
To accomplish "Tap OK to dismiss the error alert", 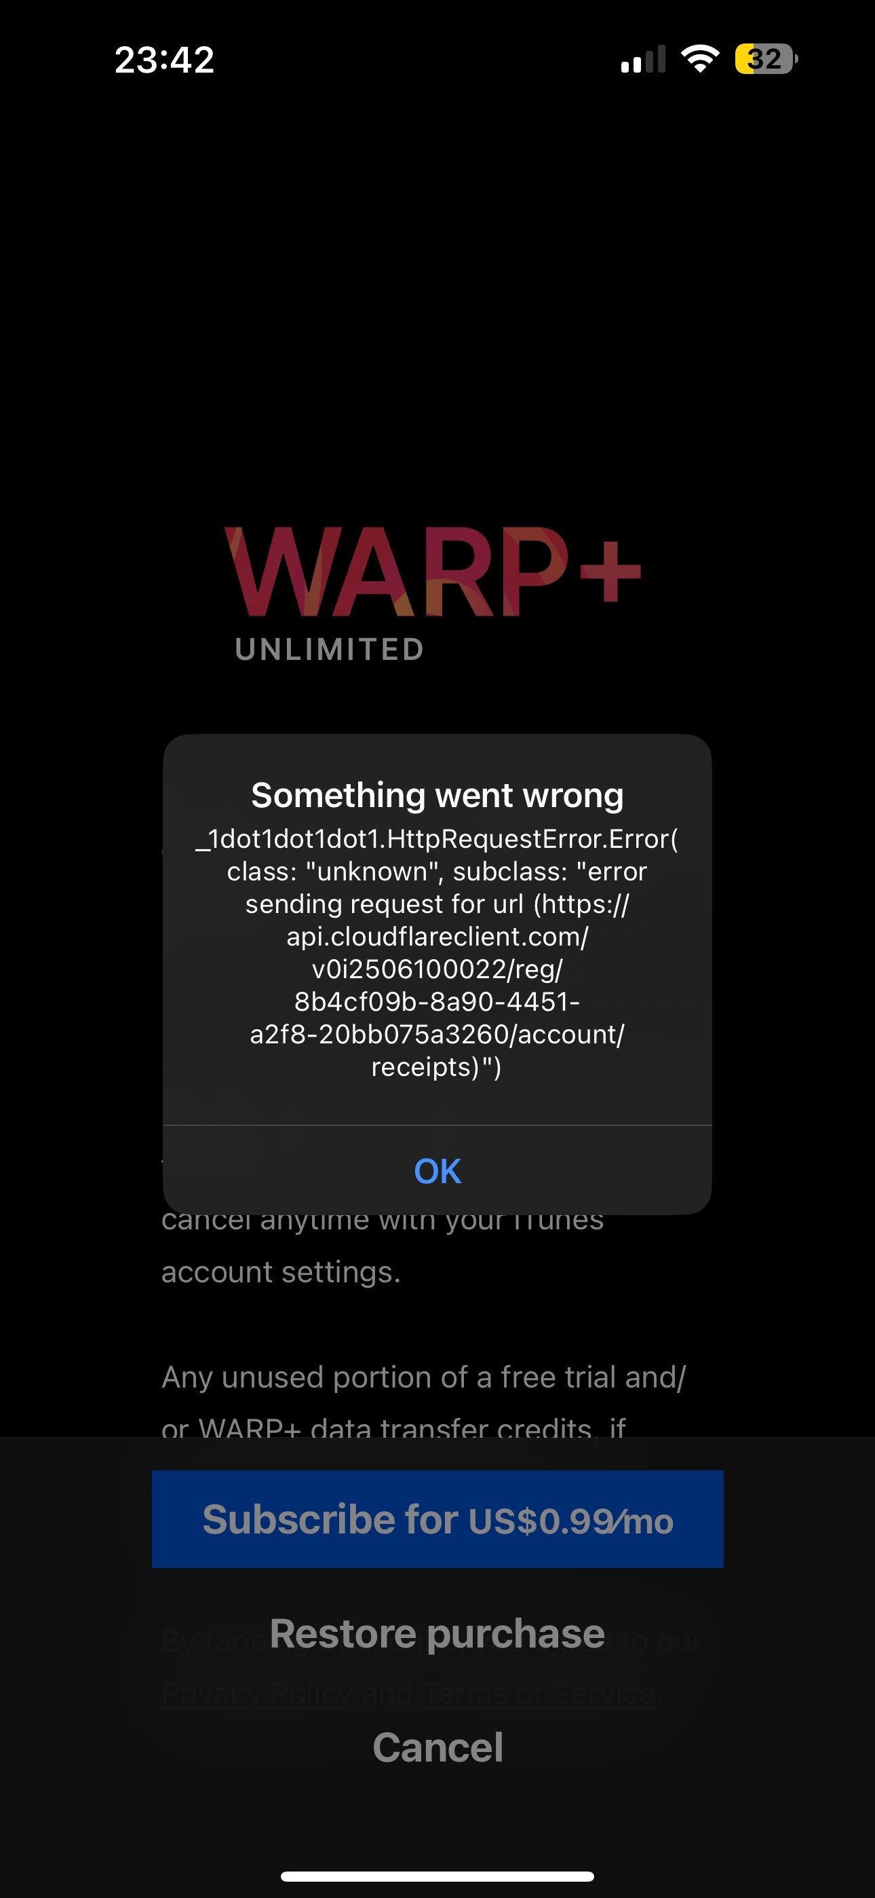I will (437, 1170).
